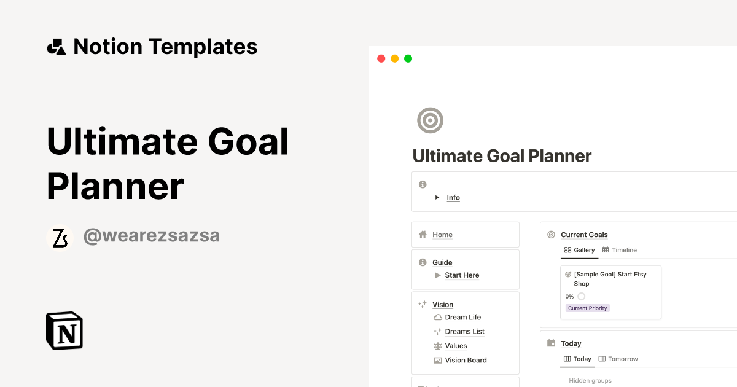
Task: Click the Notion logo at bottom left
Action: [64, 330]
